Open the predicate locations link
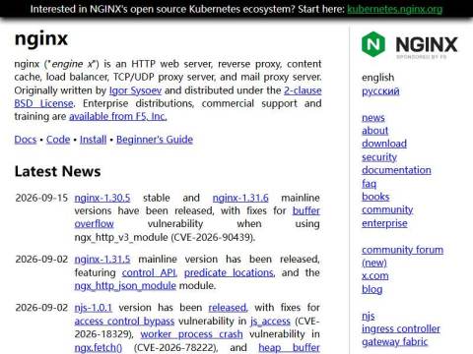473x354 pixels. (229, 272)
